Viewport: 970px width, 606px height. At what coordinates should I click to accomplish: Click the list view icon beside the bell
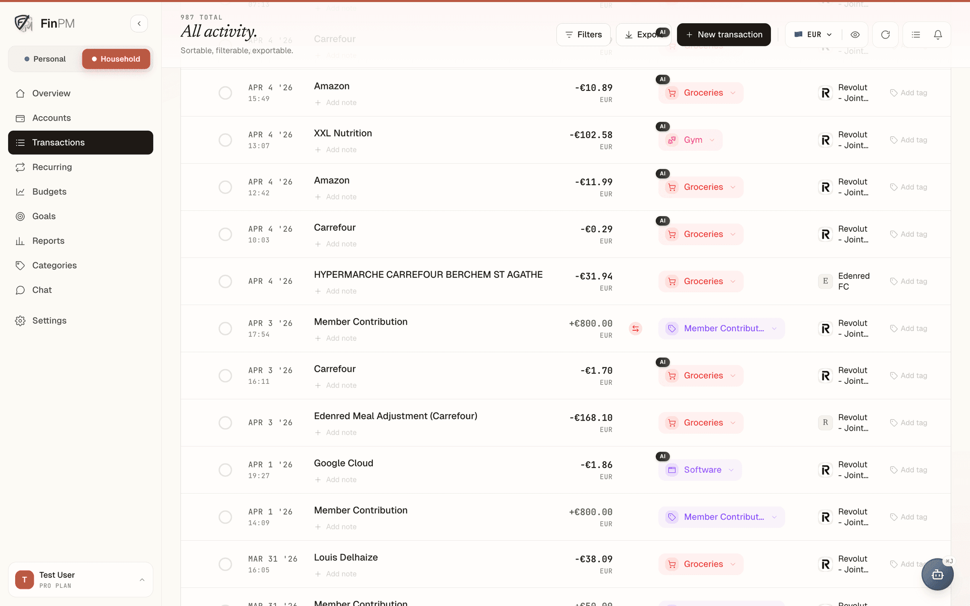(915, 34)
